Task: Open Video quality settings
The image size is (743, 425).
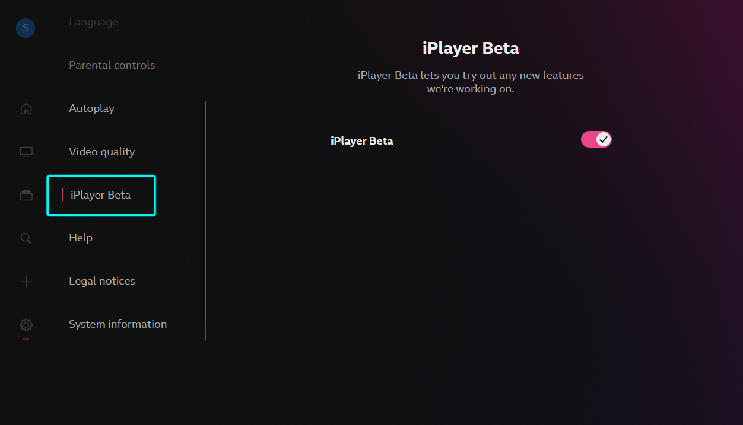Action: 101,152
